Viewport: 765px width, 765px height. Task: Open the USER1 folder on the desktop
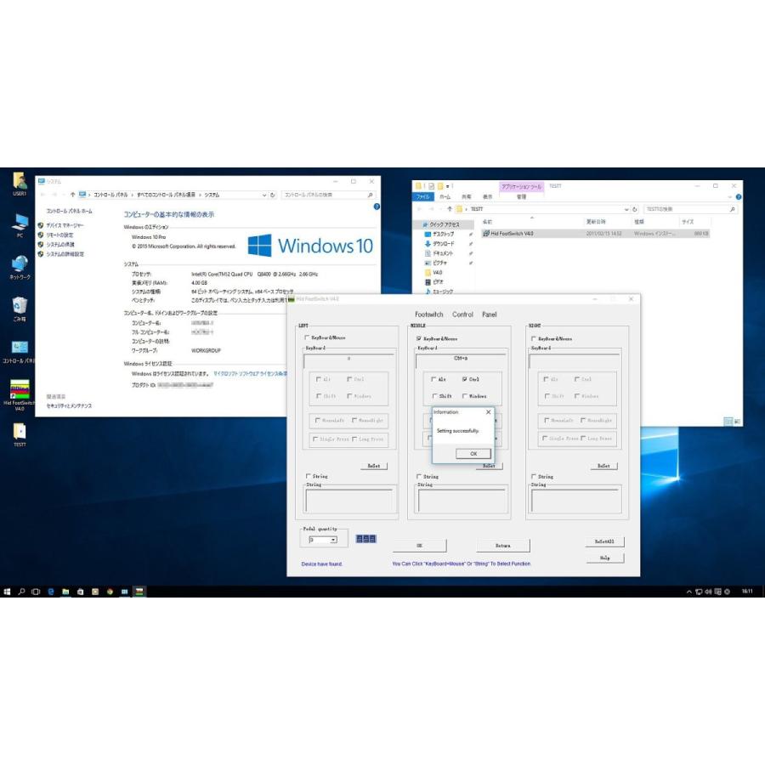pos(19,181)
